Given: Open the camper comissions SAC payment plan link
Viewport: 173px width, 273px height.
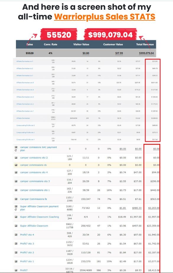Looking at the screenshot, I should pyautogui.click(x=39, y=149).
